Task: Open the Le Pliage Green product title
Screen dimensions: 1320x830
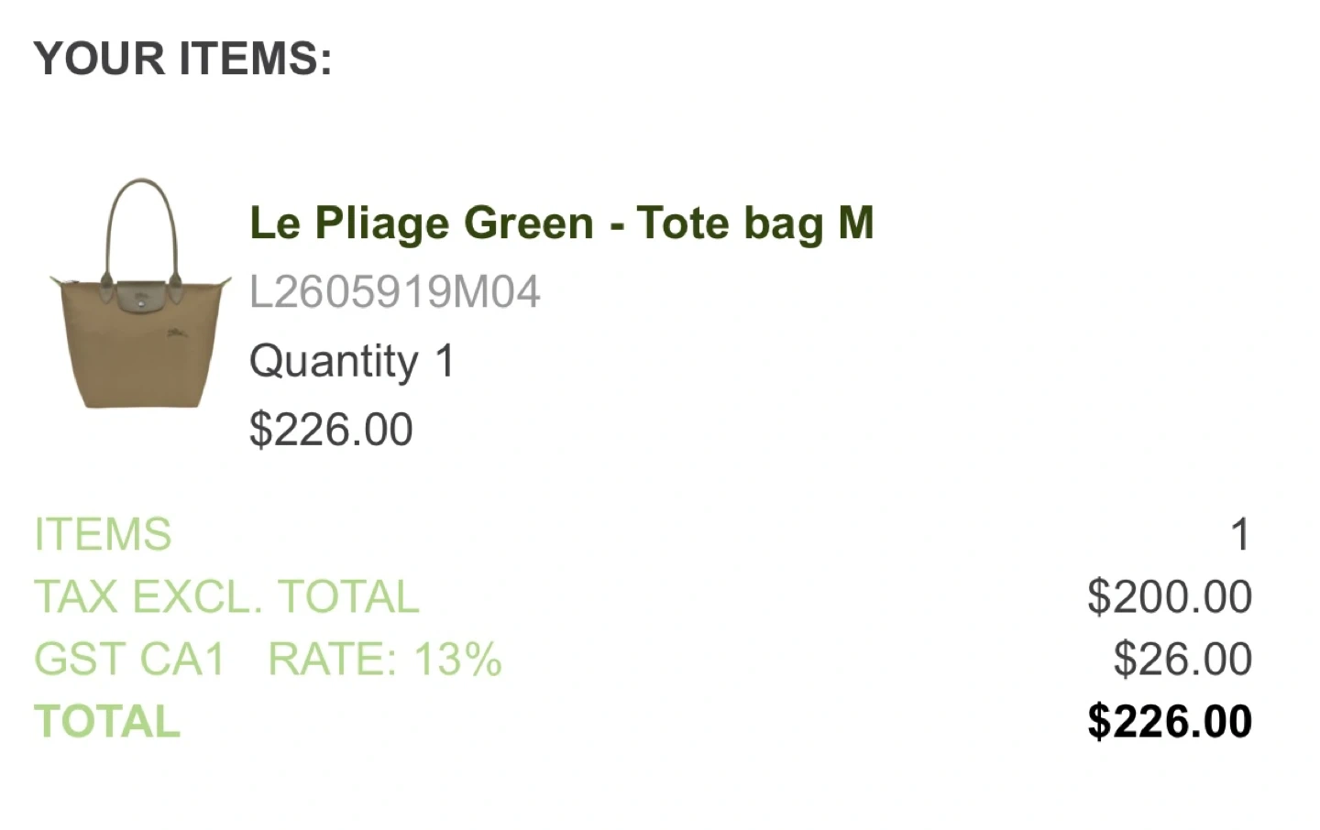Action: (561, 223)
